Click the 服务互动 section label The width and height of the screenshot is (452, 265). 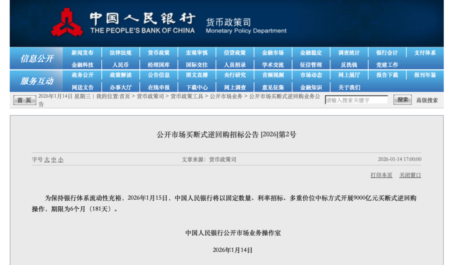[36, 81]
